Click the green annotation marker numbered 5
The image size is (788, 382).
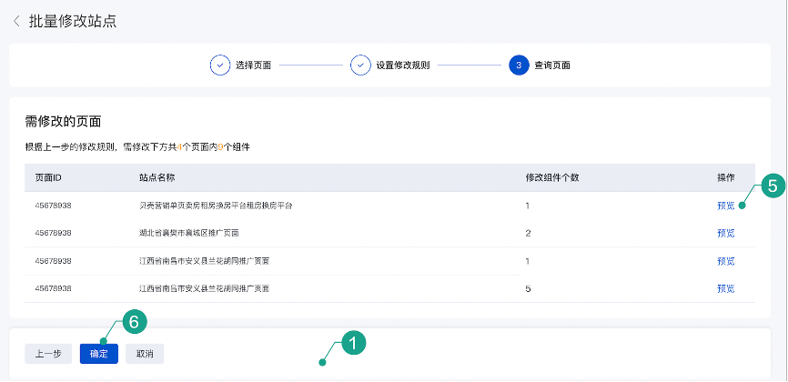[x=772, y=186]
